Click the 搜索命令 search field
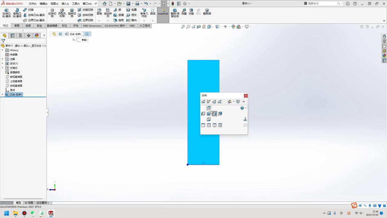 coord(320,3)
